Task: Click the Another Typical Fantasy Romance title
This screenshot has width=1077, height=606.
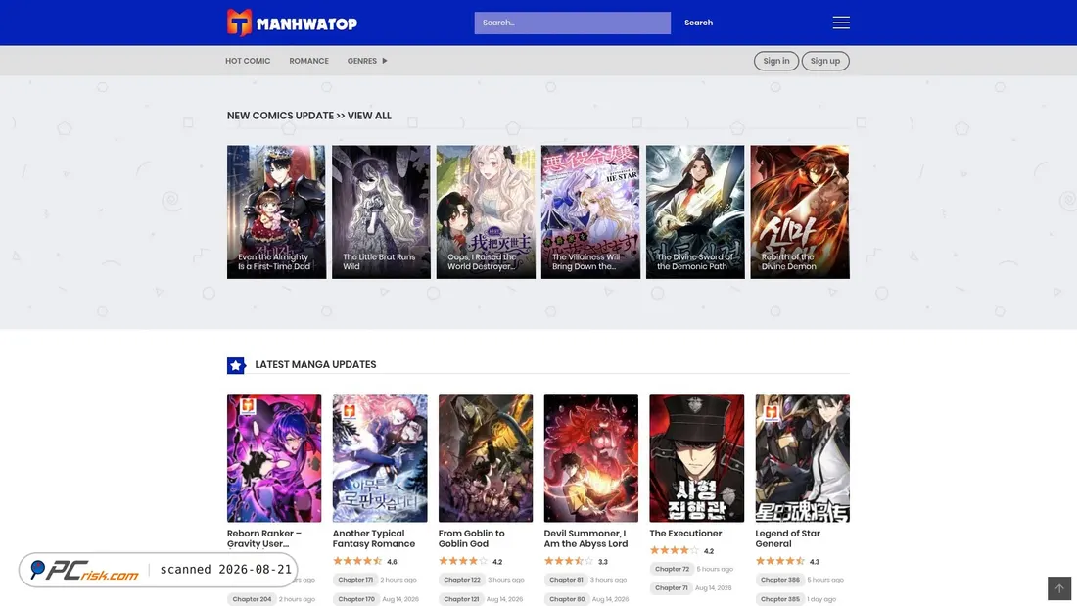Action: coord(374,538)
